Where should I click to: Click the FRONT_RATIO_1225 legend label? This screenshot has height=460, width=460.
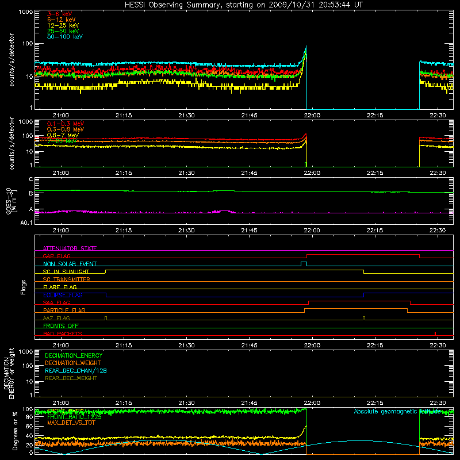coord(74,417)
